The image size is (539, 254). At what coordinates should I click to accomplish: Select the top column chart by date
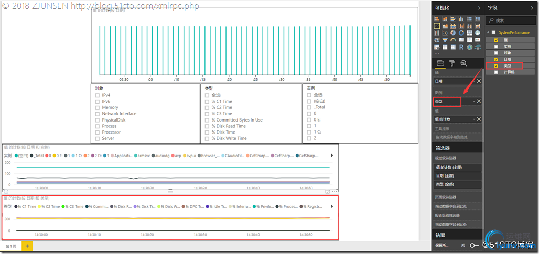(255, 45)
